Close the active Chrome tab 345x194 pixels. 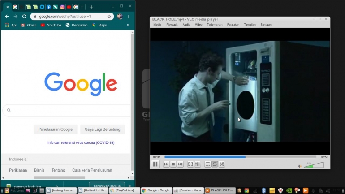tap(8, 7)
